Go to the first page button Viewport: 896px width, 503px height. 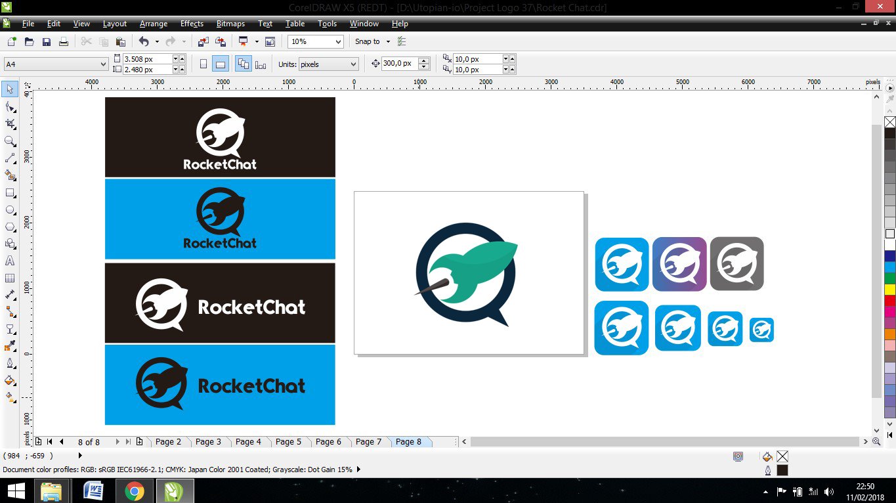click(50, 442)
